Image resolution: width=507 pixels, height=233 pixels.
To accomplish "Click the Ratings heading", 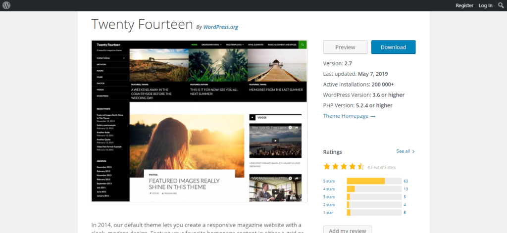I will [x=332, y=152].
